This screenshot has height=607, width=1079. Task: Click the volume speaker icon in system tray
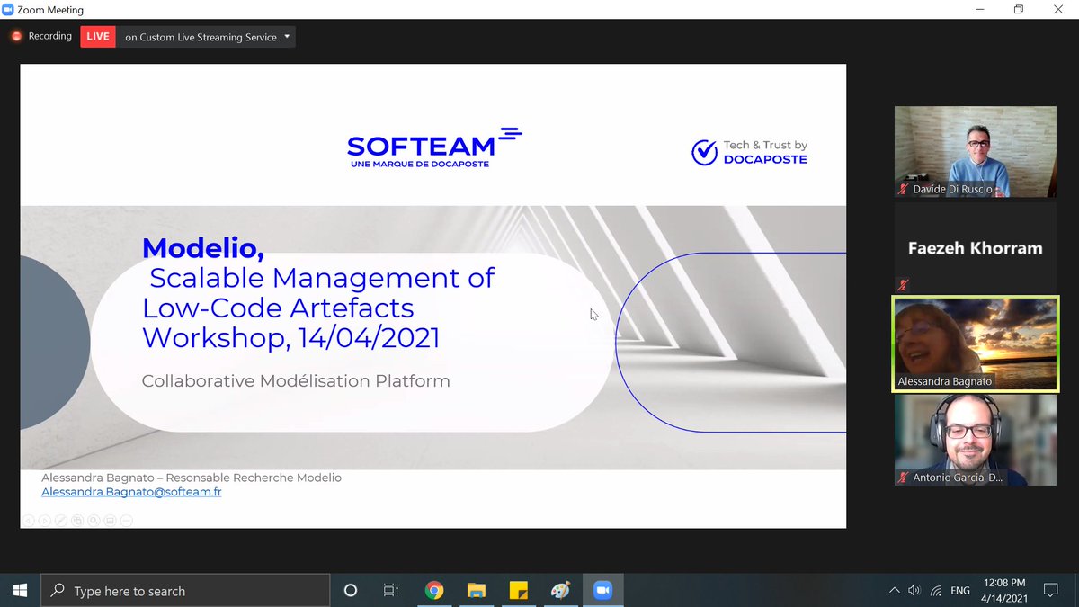pyautogui.click(x=914, y=590)
